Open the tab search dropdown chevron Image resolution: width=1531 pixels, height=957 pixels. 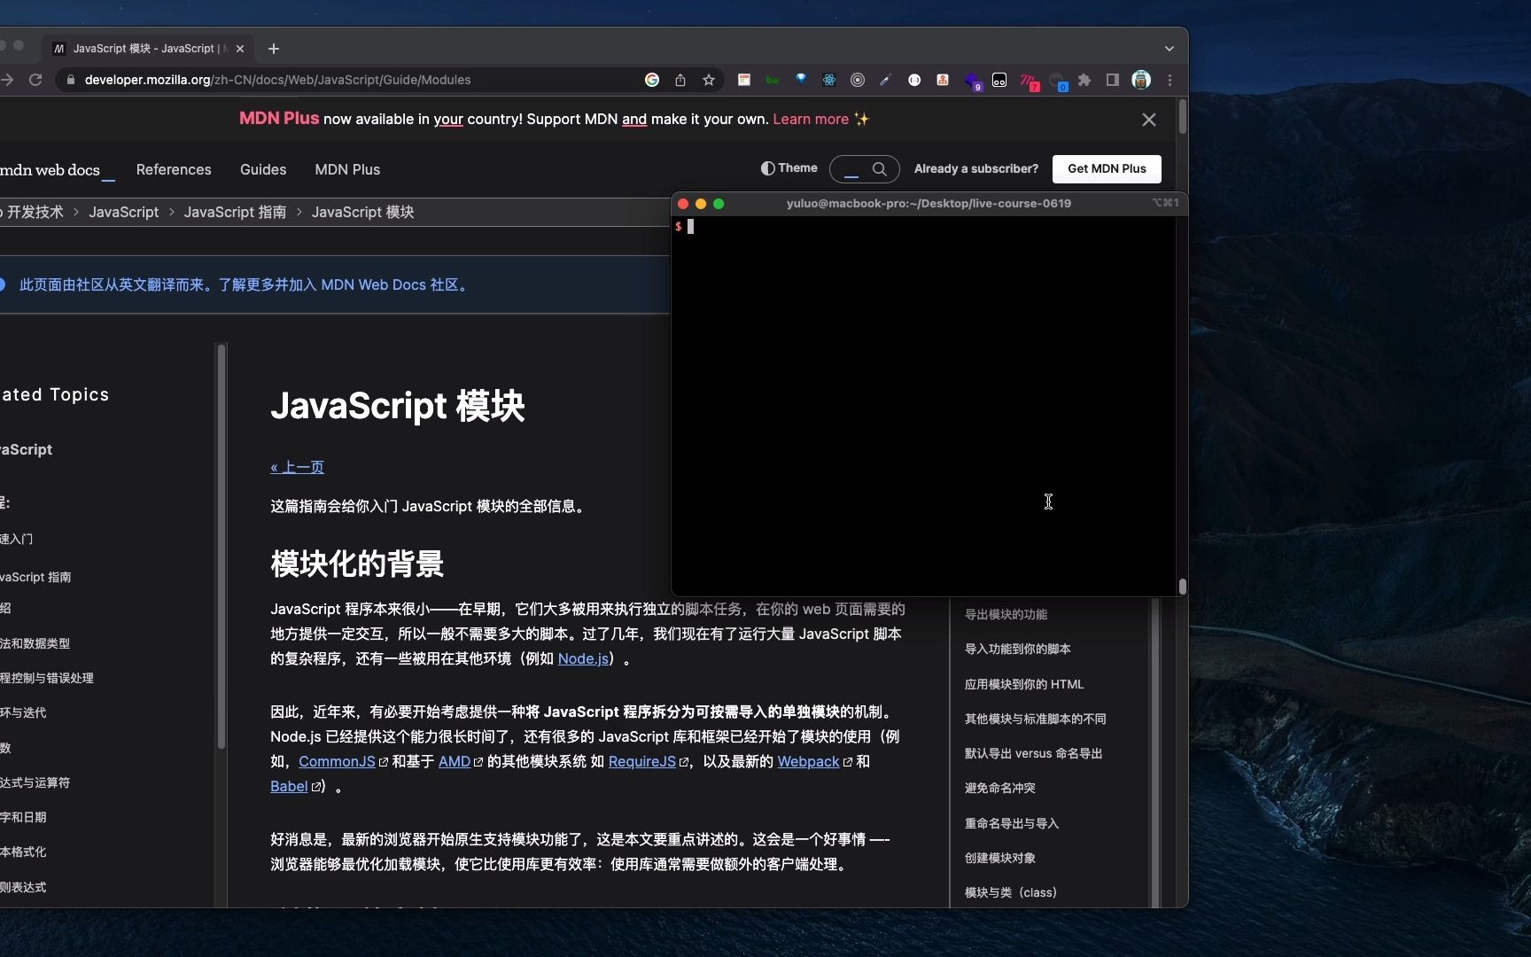click(1170, 49)
